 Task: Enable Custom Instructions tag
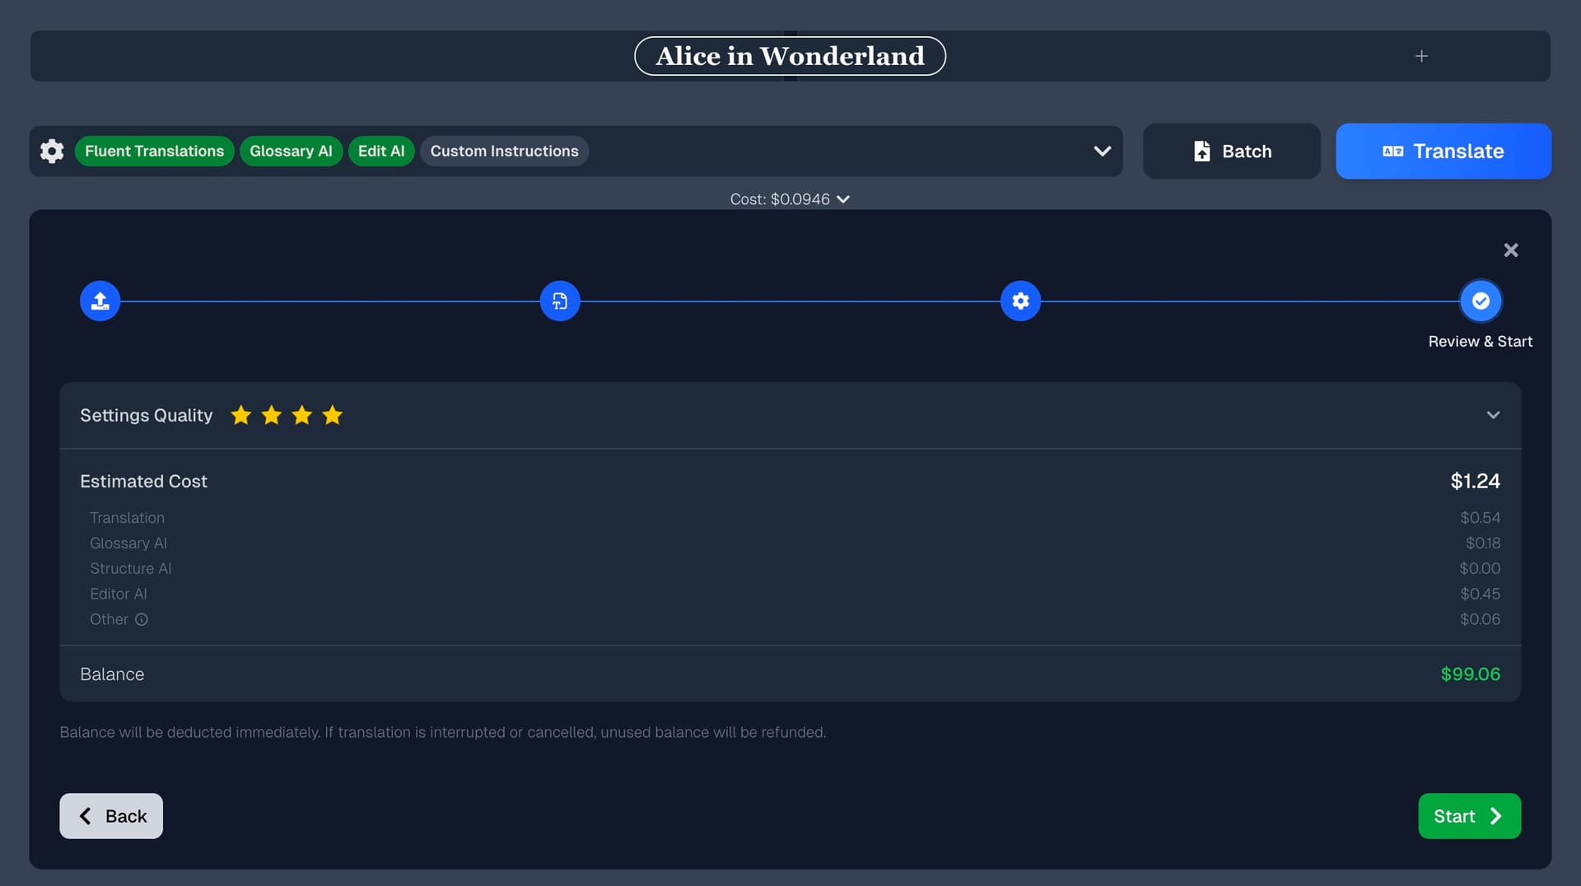coord(504,152)
